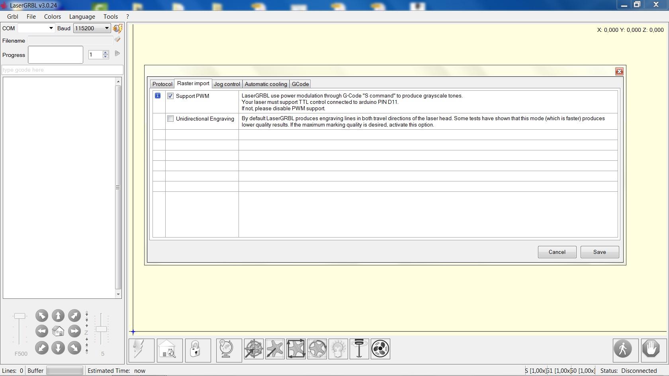Click the F500 jog speed slider handle
Screen dimensions: 669x376
pos(20,316)
